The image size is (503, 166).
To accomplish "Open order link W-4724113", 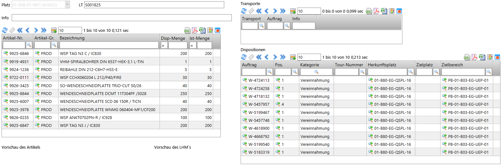I will pos(259,80).
